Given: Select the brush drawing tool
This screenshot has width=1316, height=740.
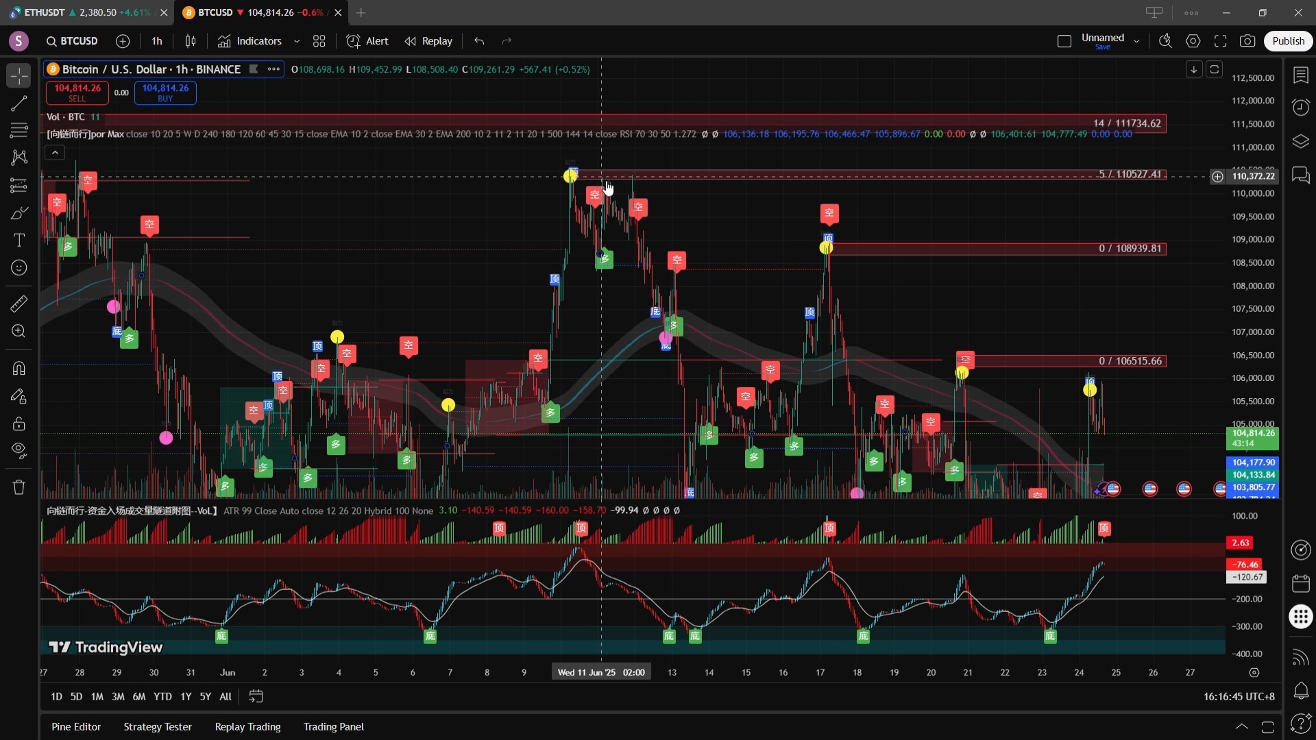Looking at the screenshot, I should click(x=19, y=213).
